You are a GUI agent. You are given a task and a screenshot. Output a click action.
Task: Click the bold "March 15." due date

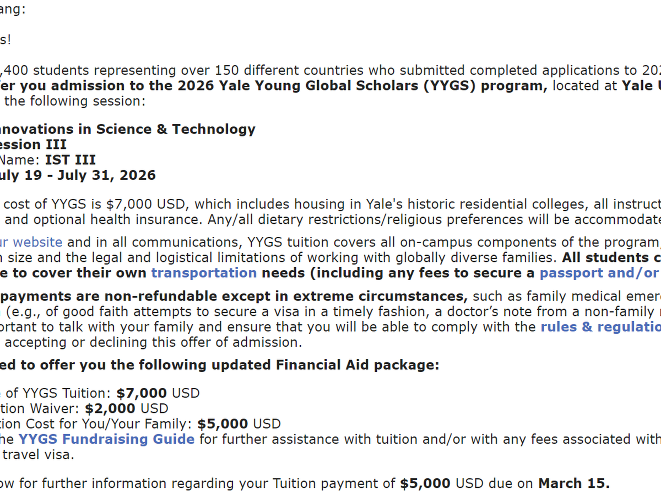[x=573, y=483]
